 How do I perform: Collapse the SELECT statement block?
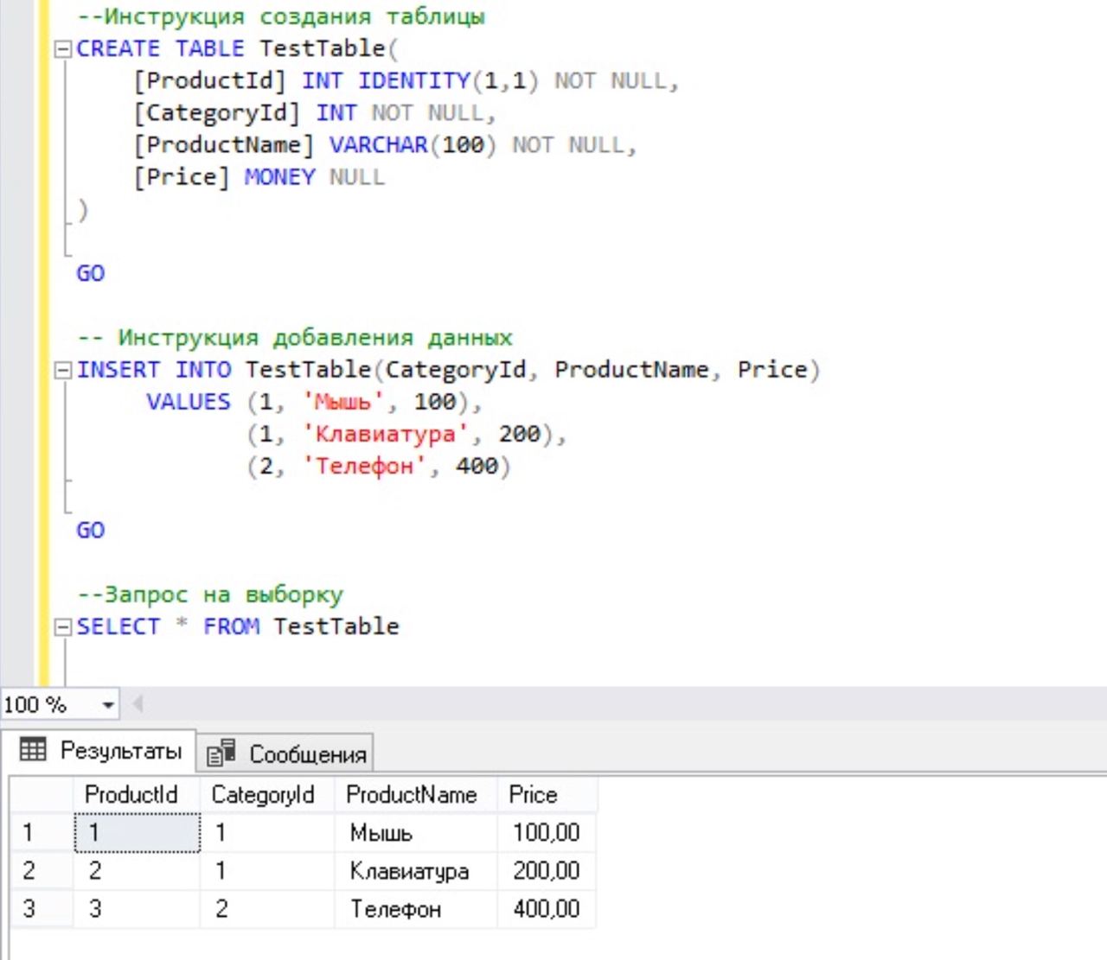click(x=62, y=627)
